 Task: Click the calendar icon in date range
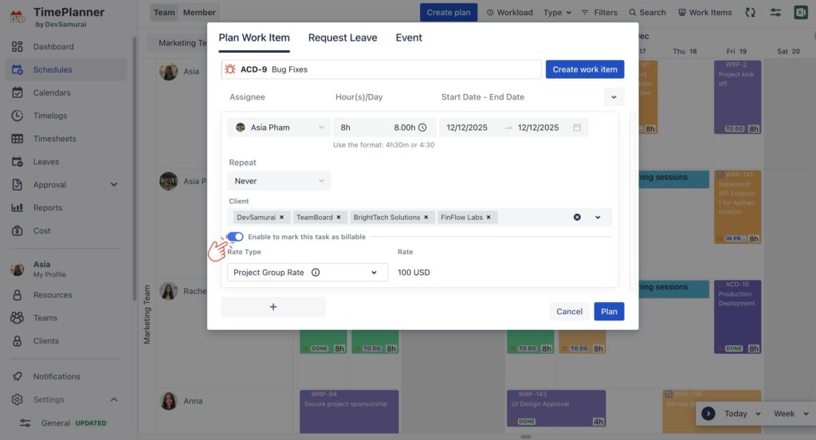click(577, 128)
